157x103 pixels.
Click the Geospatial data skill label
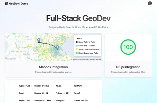pos(43,100)
